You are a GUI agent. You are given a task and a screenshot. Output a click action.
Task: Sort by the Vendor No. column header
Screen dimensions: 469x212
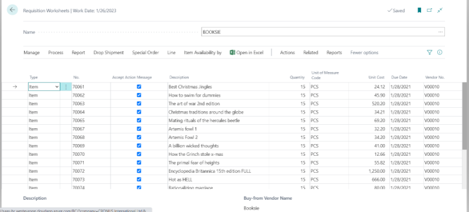(x=434, y=77)
